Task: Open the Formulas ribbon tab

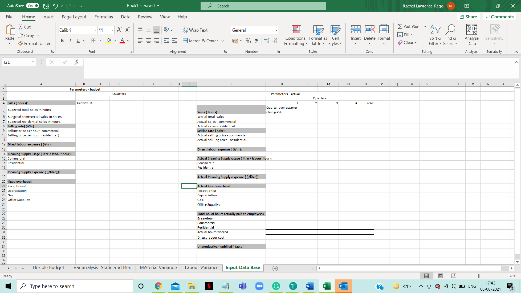Action: [103, 17]
